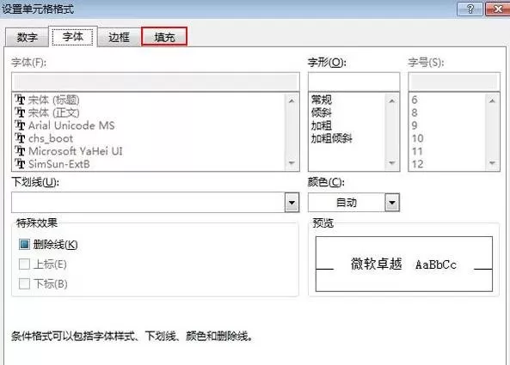Select font size 11
Viewport: 510px width, 365px height.
417,151
